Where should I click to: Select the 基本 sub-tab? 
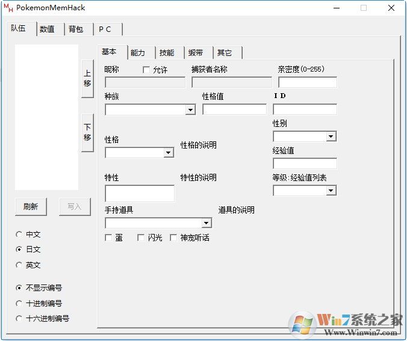click(112, 52)
